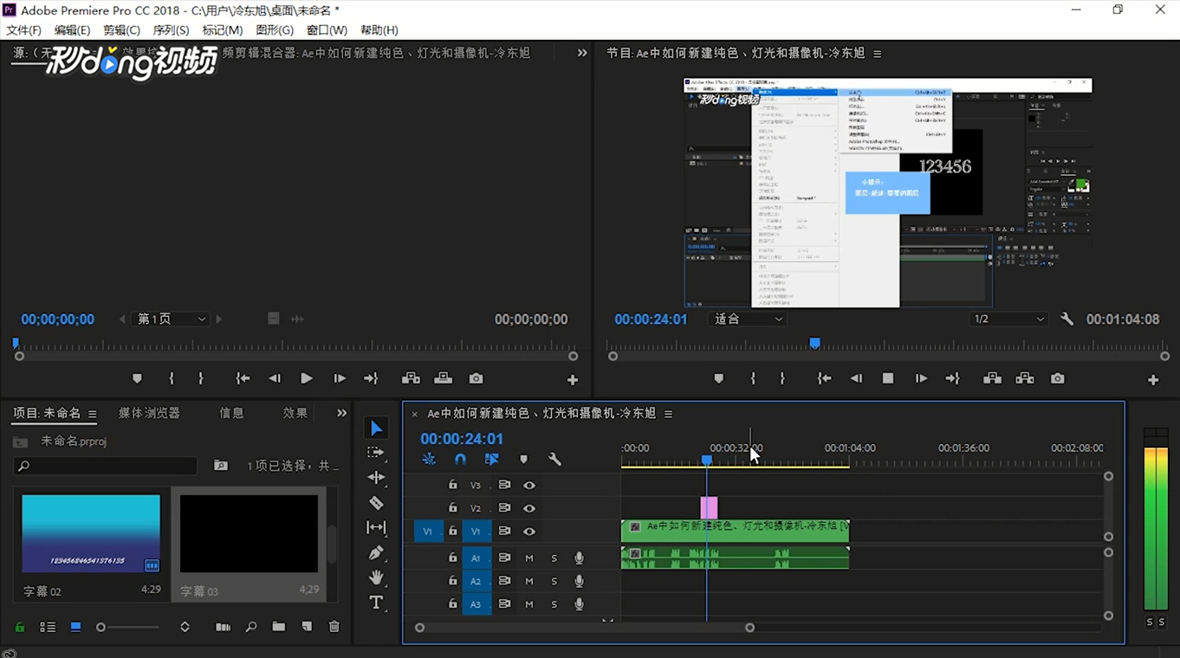Open the 文件(F) menu

click(x=23, y=30)
